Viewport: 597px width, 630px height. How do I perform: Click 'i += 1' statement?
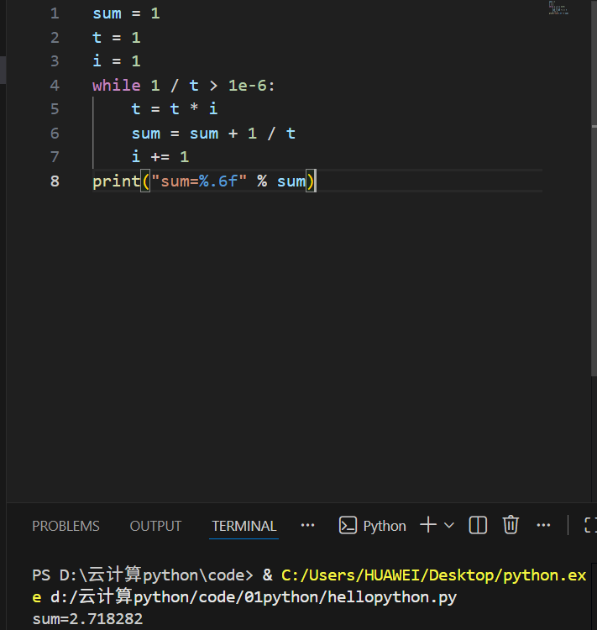click(x=160, y=157)
